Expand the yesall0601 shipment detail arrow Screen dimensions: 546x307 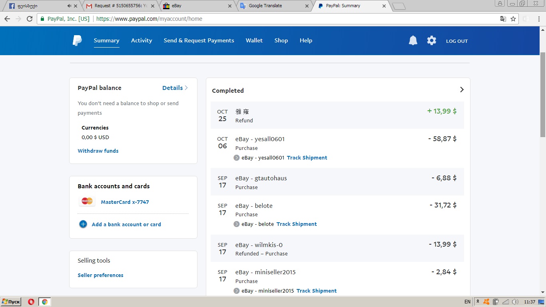pyautogui.click(x=237, y=158)
